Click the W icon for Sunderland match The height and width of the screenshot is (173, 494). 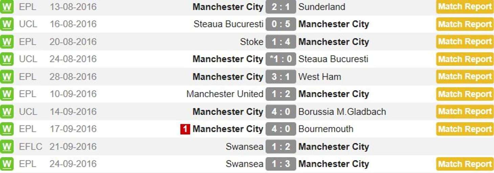tap(7, 7)
